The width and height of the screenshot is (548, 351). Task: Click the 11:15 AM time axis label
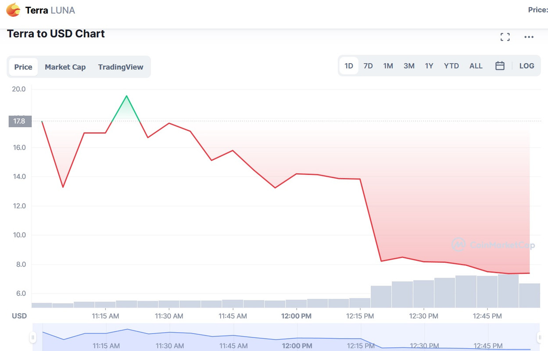pos(105,316)
